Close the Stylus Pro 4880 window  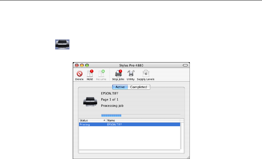[77, 65]
